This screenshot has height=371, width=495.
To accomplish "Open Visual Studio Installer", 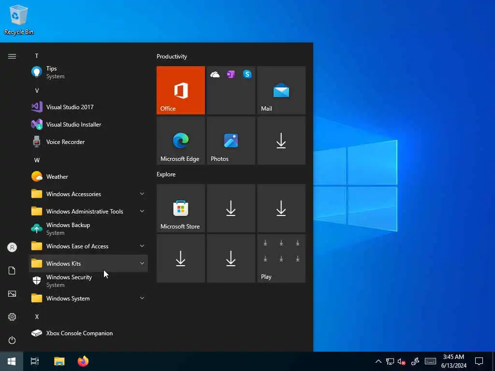I will [88, 124].
